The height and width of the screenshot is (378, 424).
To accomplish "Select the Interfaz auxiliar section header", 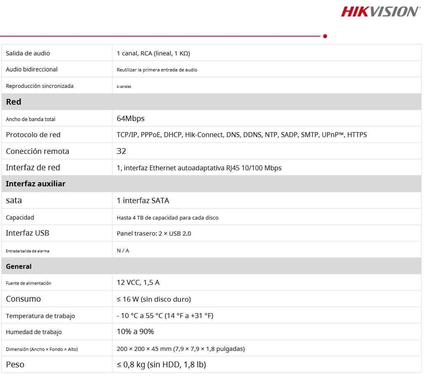I will [x=35, y=184].
